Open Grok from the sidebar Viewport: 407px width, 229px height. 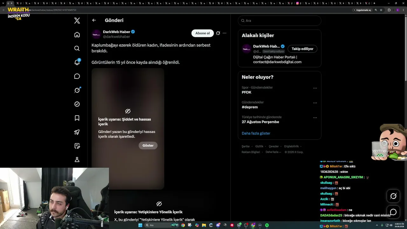[x=77, y=90]
